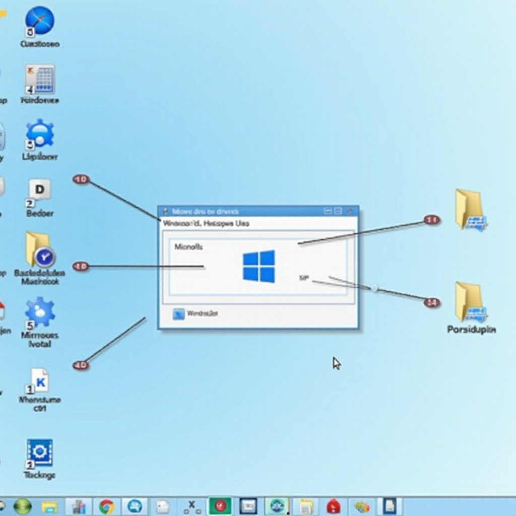Open the white D file desktop icon
516x516 pixels.
point(39,191)
